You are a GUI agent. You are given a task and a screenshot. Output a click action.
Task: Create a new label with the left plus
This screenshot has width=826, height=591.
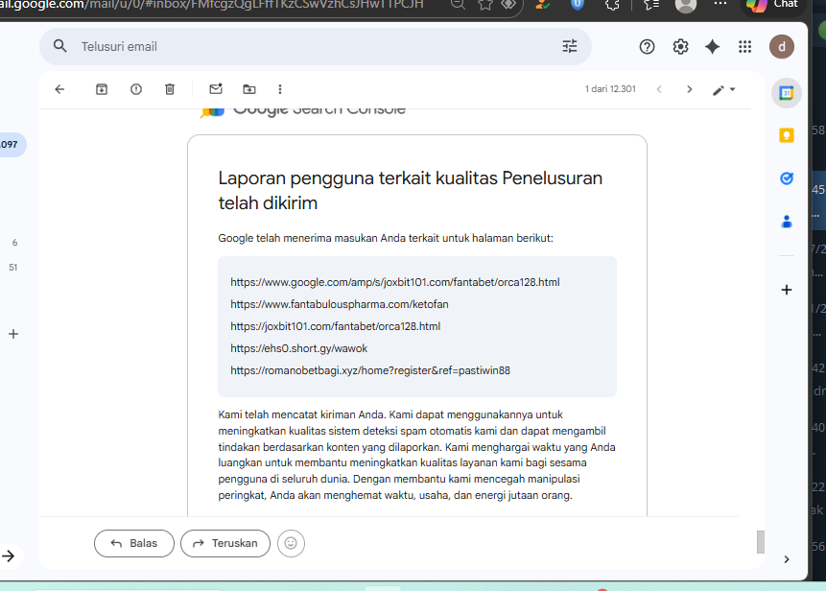tap(13, 334)
